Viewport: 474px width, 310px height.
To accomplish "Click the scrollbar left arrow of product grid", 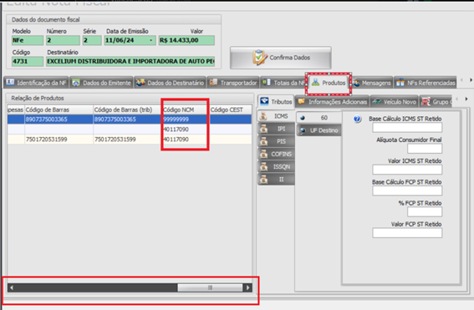I will tap(12, 287).
